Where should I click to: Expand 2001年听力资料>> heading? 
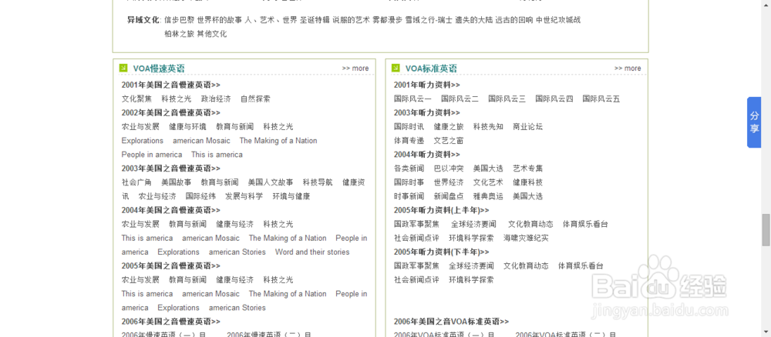tap(427, 85)
